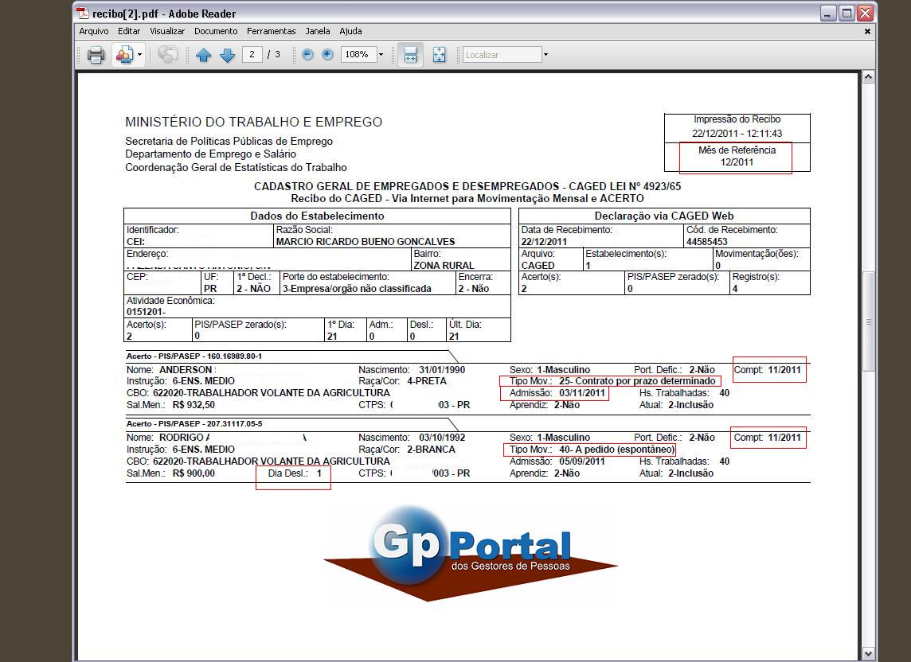Open the Documento menu
This screenshot has height=662, width=911.
215,31
